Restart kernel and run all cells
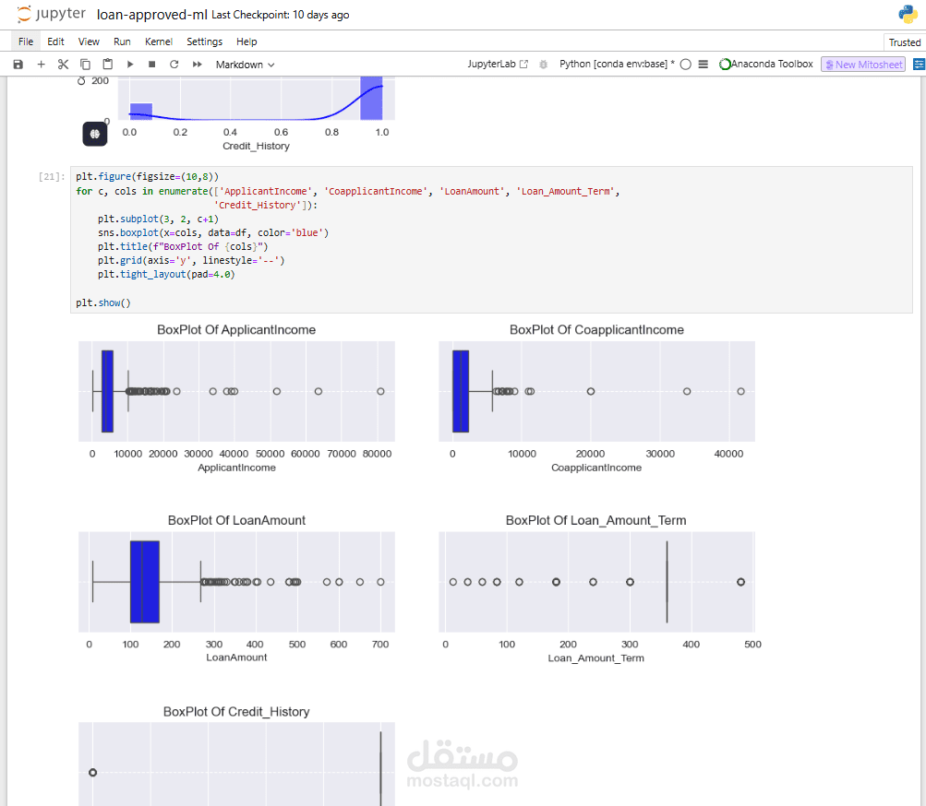Viewport: 926px width, 806px height. click(x=198, y=65)
